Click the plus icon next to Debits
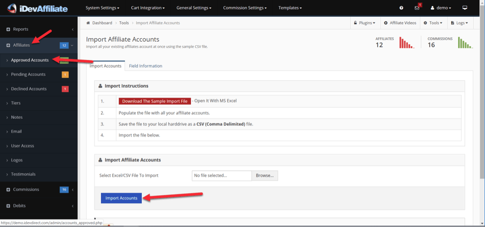 click(8, 206)
